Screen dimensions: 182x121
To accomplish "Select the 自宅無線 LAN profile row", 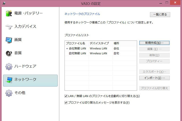I will 101,53.
